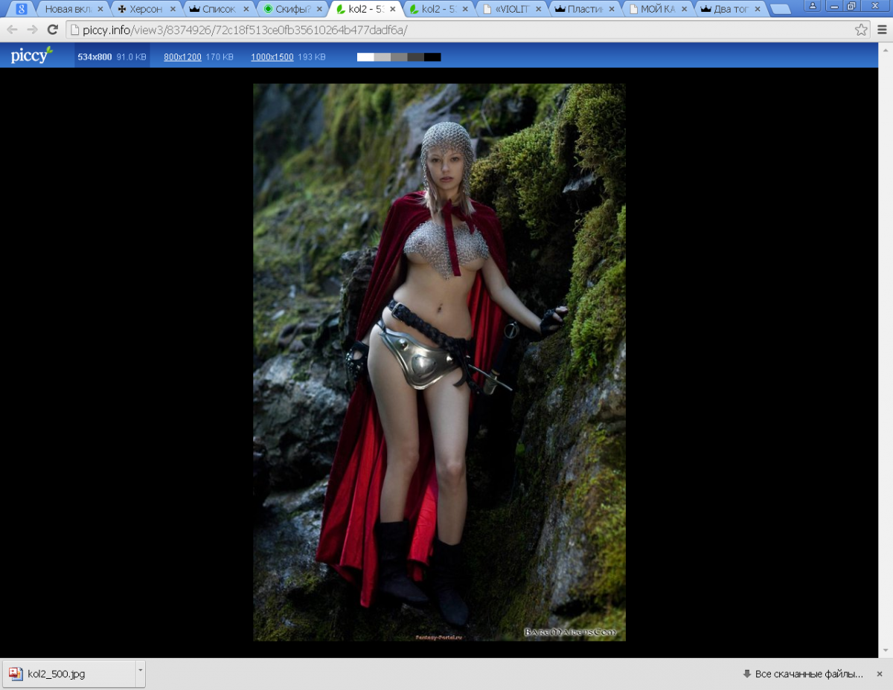Screen dimensions: 893x690
Task: Switch to the 'Скифы' tab
Action: point(287,10)
